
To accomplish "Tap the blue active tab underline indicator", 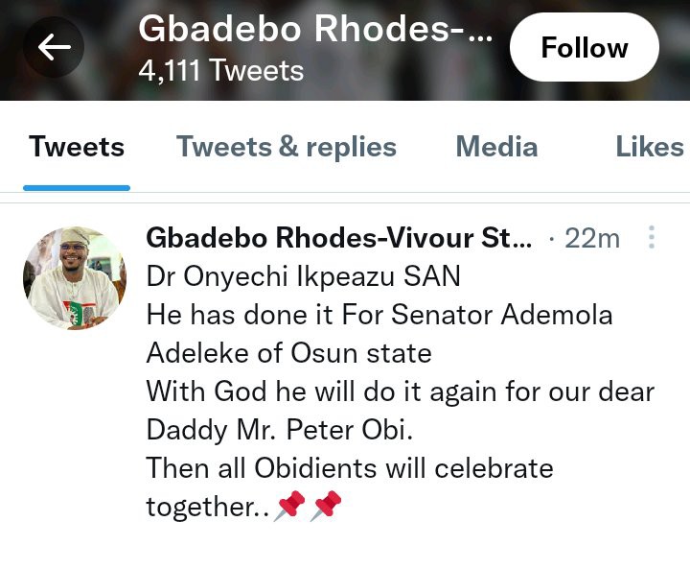I will pos(77,188).
